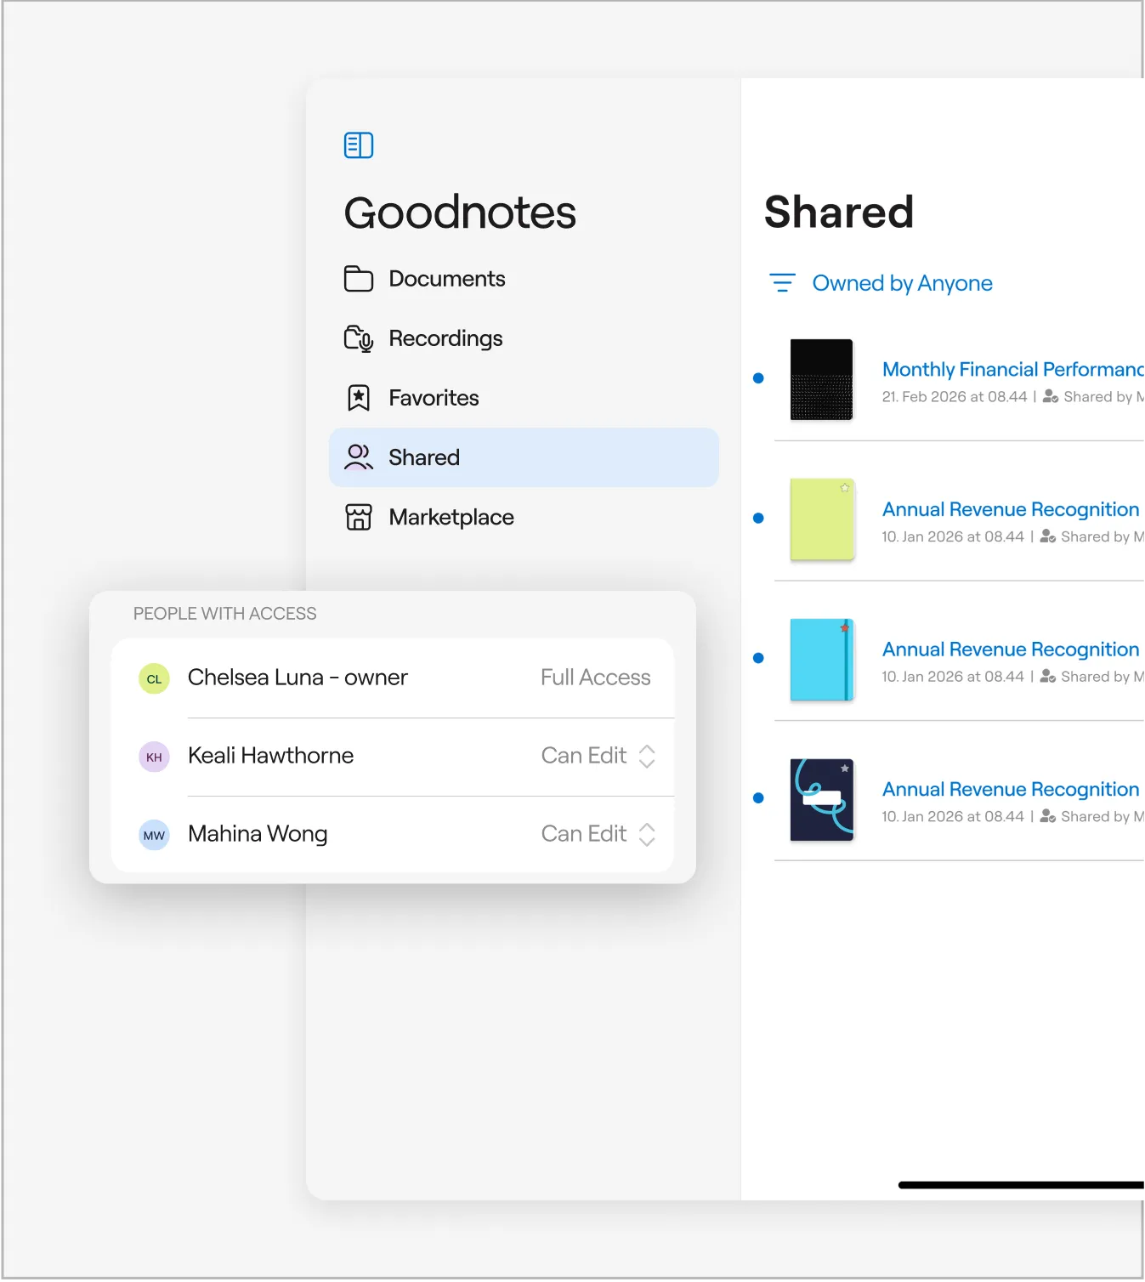Click unread dot beside cyan notebook

(758, 658)
